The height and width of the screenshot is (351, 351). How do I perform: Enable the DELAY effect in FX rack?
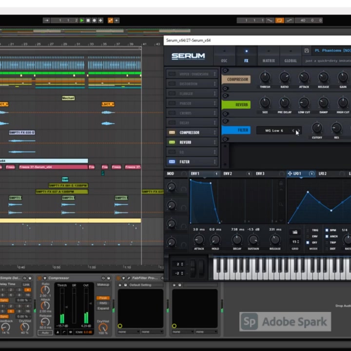(x=172, y=123)
